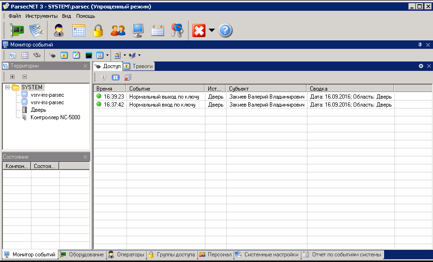This screenshot has width=433, height=262.
Task: Open dropdown arrow next to magnifier icon
Action: (107, 55)
